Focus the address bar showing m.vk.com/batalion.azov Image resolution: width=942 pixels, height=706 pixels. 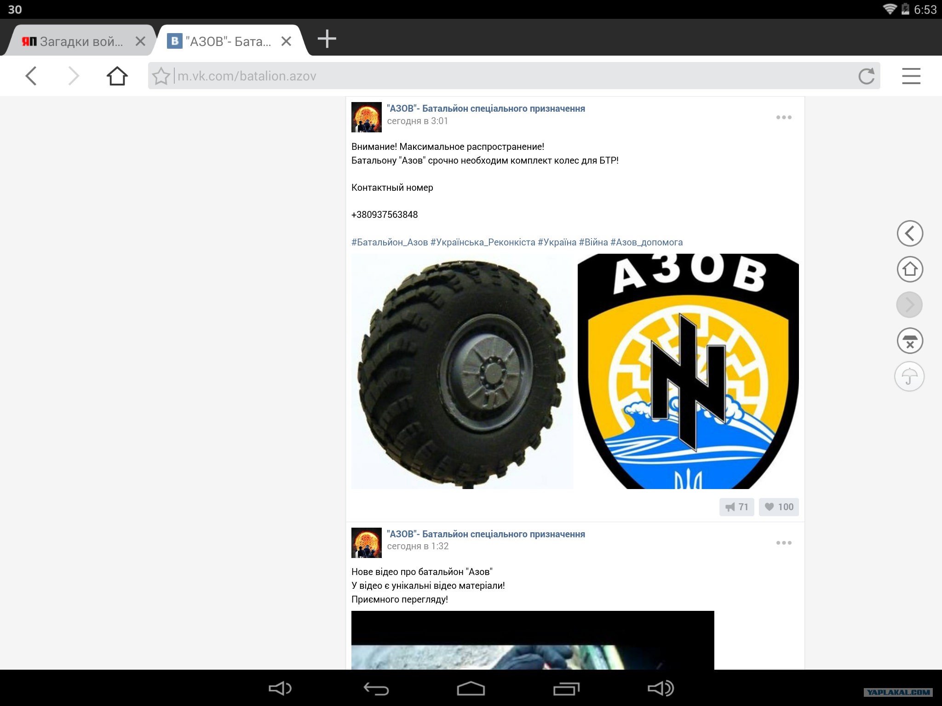tap(514, 76)
